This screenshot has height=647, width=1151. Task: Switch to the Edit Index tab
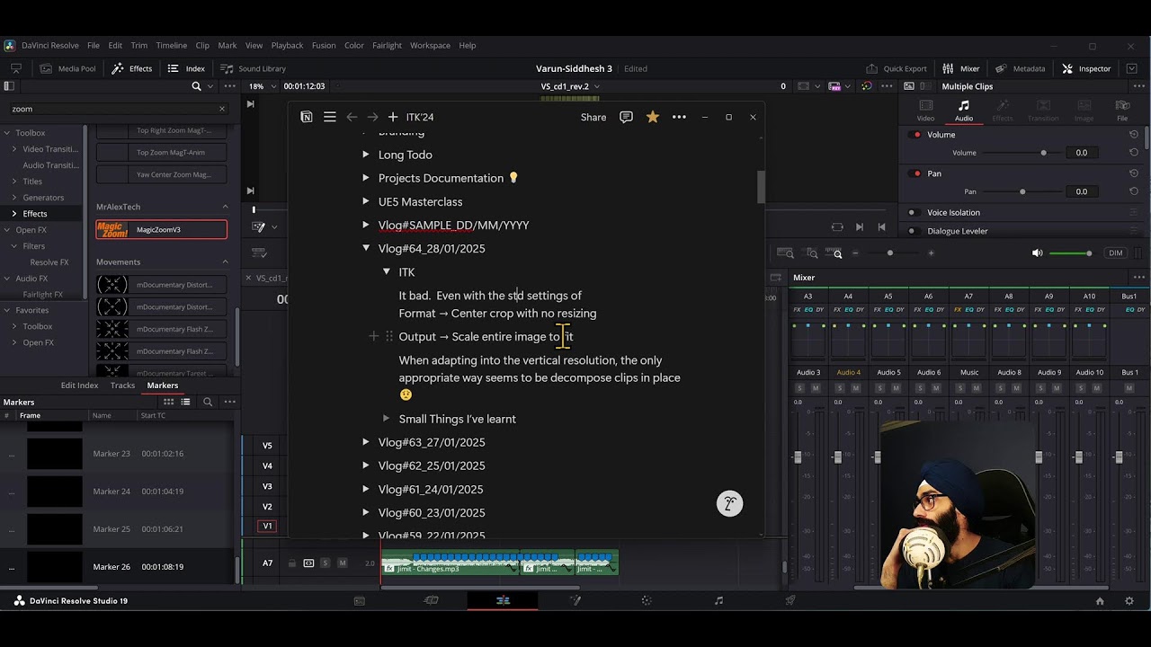point(79,386)
